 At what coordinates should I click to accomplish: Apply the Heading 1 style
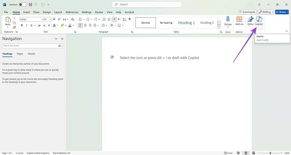pyautogui.click(x=186, y=23)
